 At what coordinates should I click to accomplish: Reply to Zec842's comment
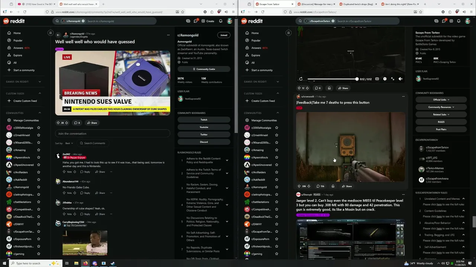point(85,172)
